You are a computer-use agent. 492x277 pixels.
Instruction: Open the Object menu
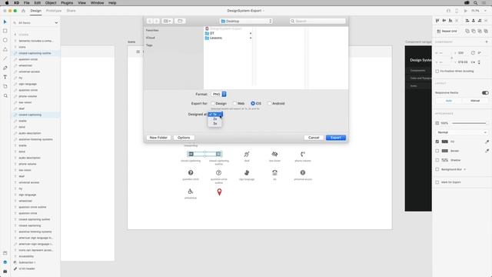51,3
